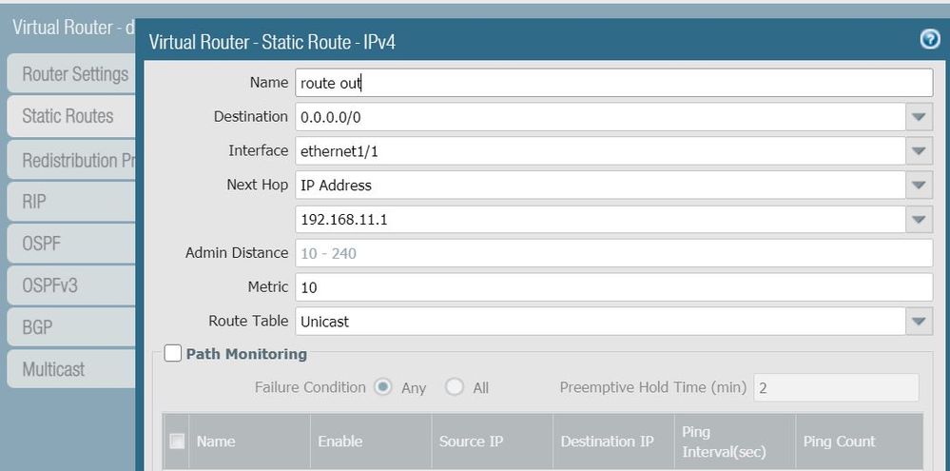This screenshot has width=950, height=471.
Task: Switch to the BGP tab
Action: pyautogui.click(x=37, y=326)
